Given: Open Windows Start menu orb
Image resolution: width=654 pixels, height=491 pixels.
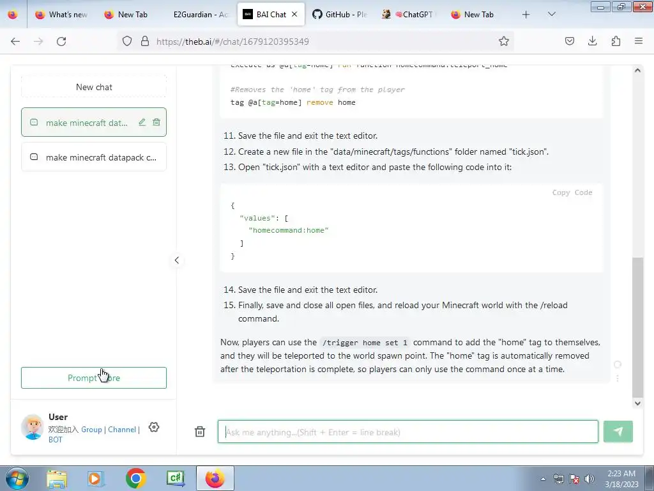Looking at the screenshot, I should coord(17,478).
